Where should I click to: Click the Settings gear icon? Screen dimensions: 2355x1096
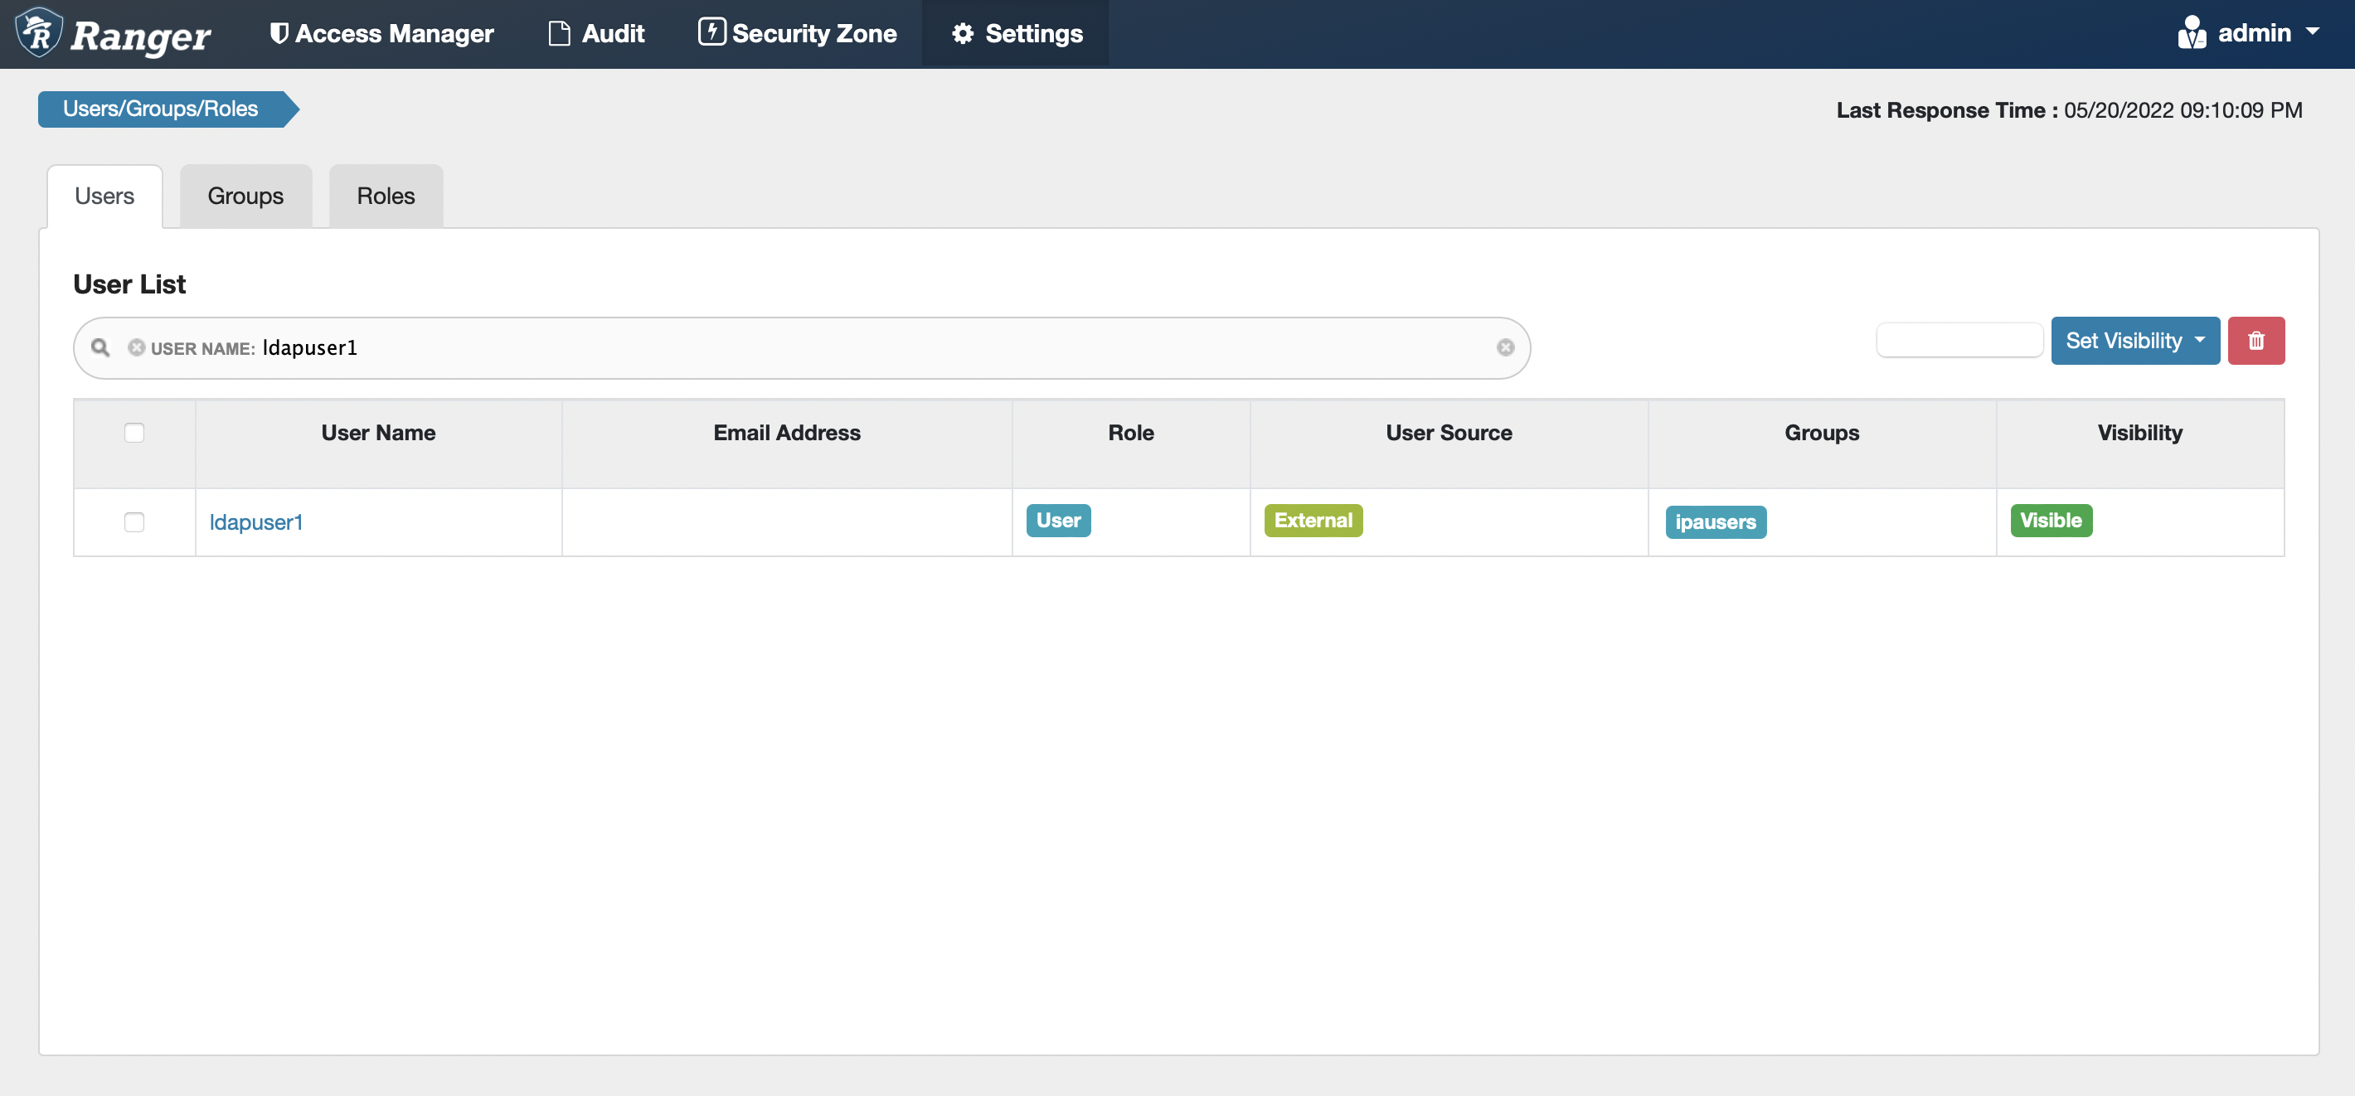tap(962, 34)
